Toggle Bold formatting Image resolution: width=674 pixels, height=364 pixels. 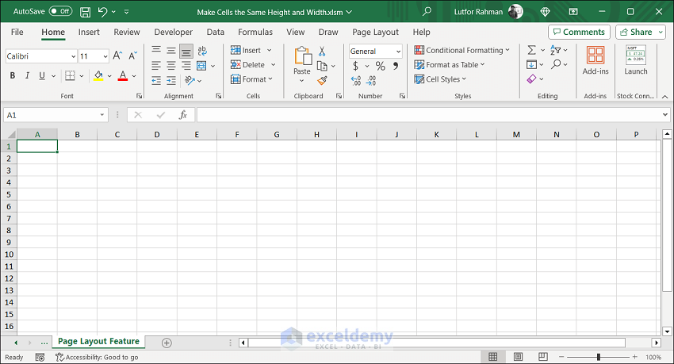tap(13, 75)
